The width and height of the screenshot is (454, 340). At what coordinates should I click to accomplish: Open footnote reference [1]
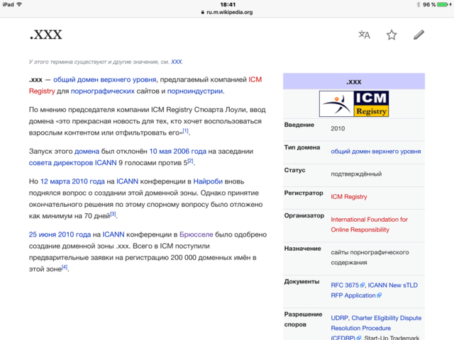coord(185,130)
